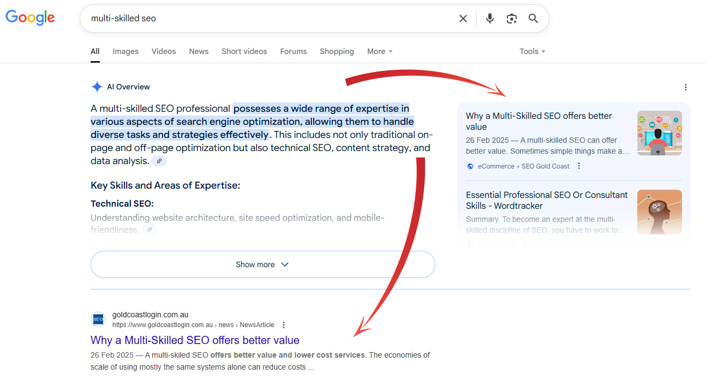Clear the search box with X icon

pos(463,19)
